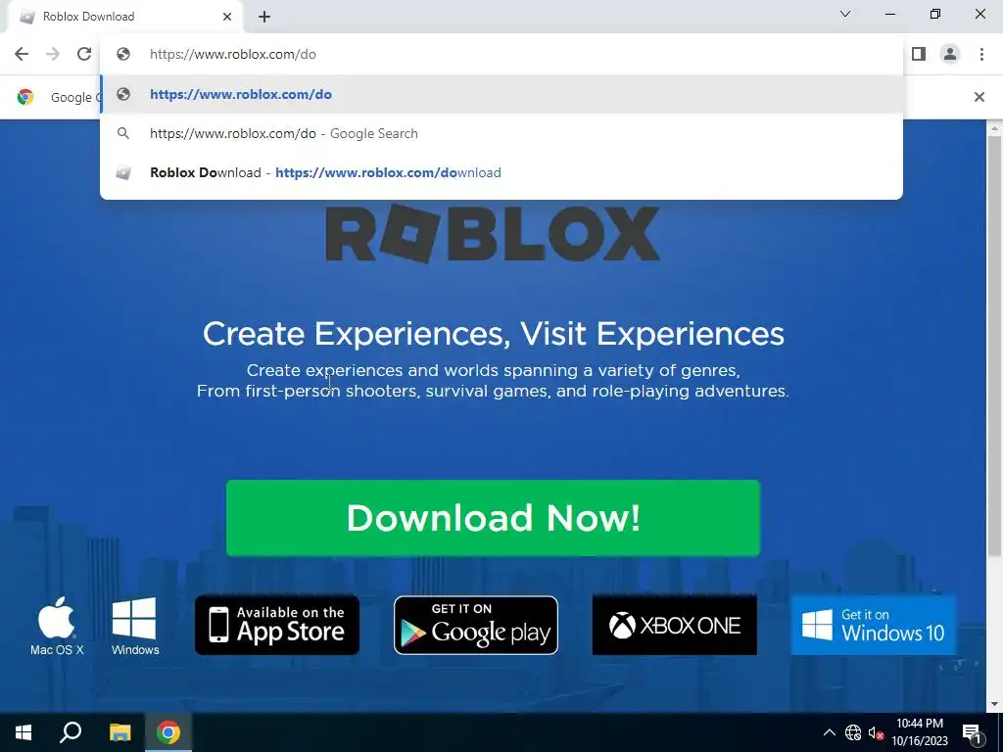Close the Roblox Download tab
The height and width of the screenshot is (752, 1003).
coord(227,17)
